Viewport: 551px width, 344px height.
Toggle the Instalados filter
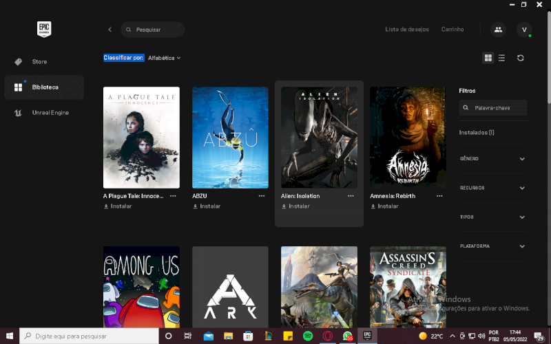tap(477, 132)
